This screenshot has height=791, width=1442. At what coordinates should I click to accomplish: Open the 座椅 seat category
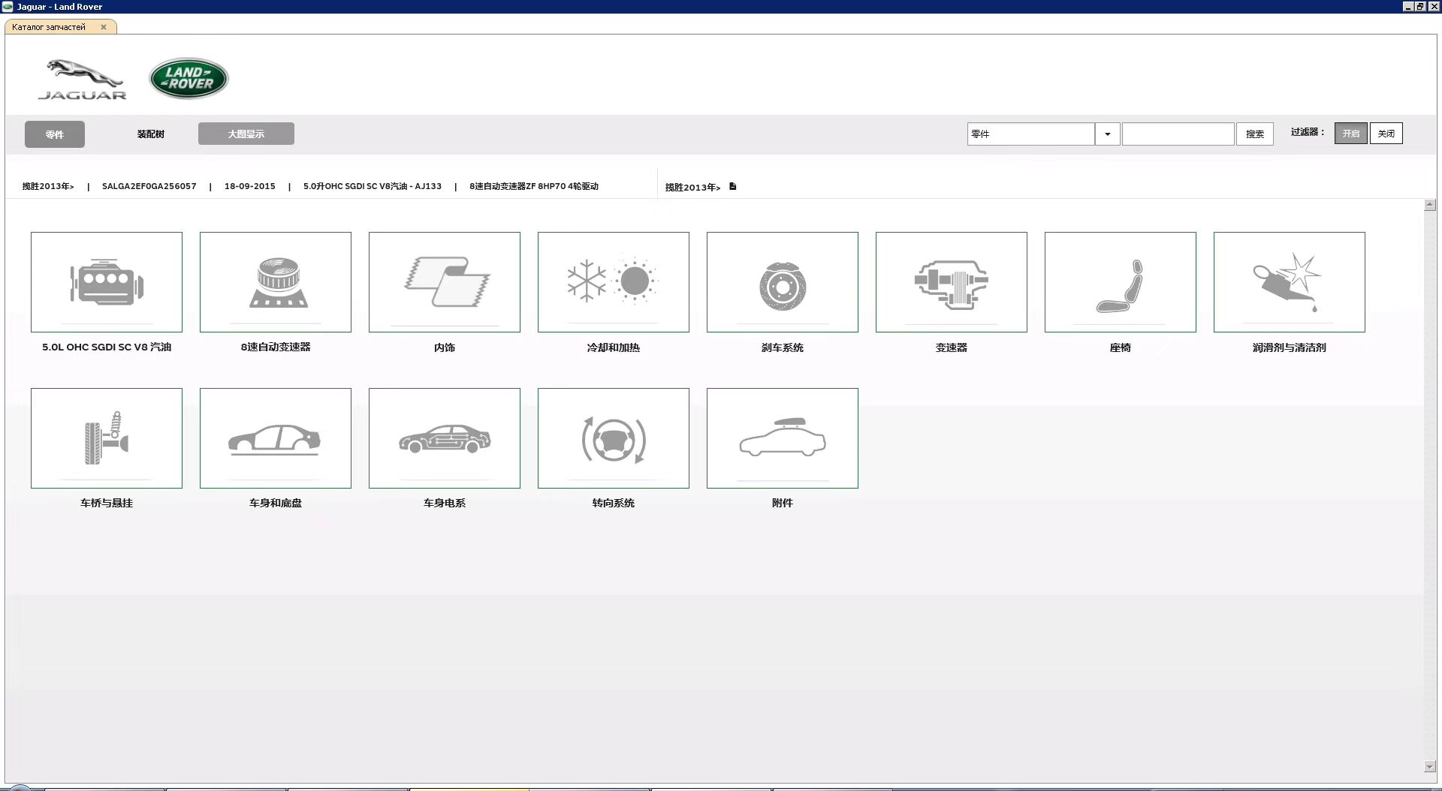tap(1121, 282)
